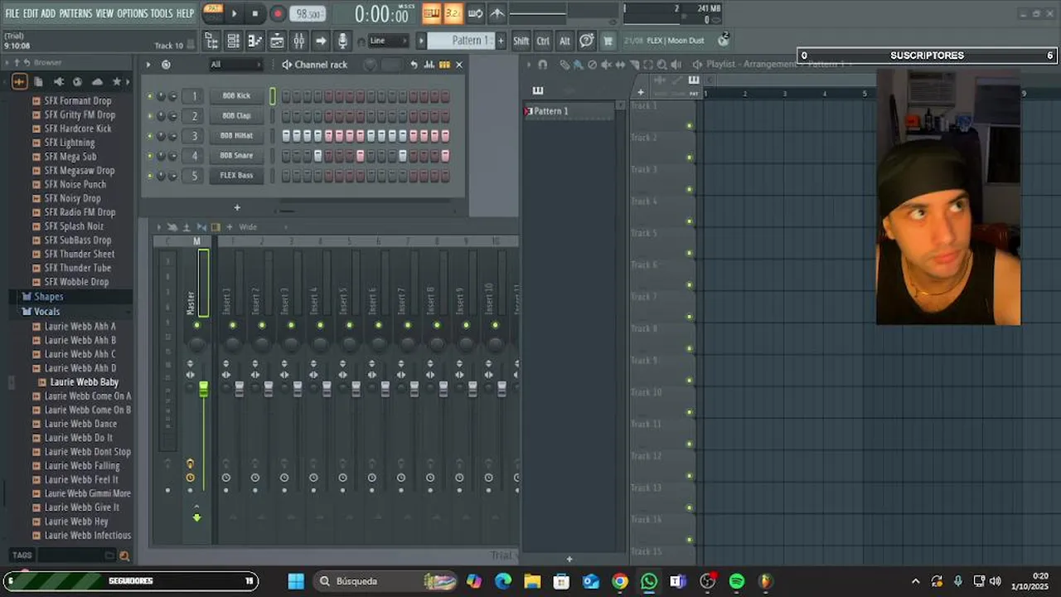Toggle Master mixer track enable light
The height and width of the screenshot is (597, 1061).
click(x=196, y=325)
